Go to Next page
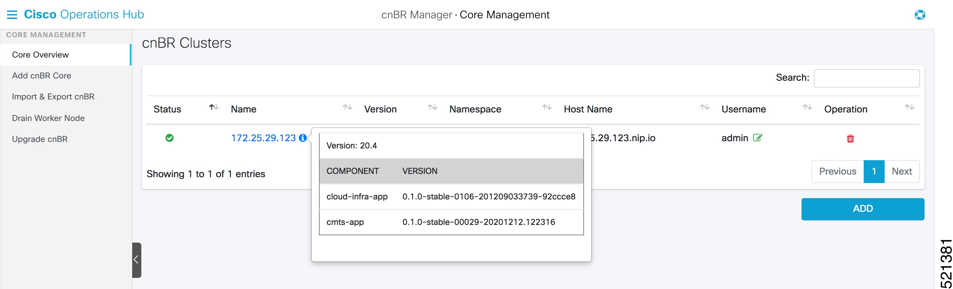The height and width of the screenshot is (289, 953). tap(902, 172)
